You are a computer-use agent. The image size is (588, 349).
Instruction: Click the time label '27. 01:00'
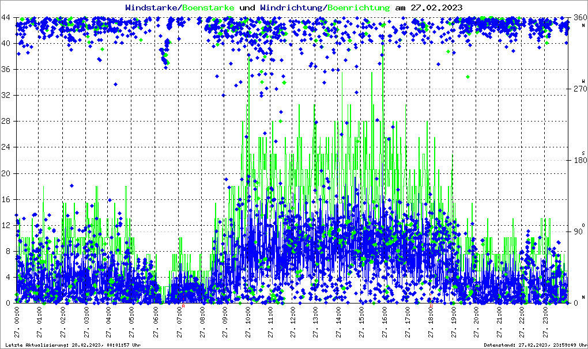click(40, 323)
